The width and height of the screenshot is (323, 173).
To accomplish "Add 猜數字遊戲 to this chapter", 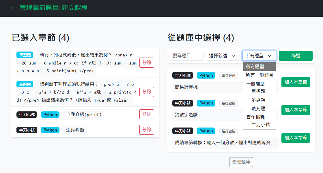I will point(296,110).
